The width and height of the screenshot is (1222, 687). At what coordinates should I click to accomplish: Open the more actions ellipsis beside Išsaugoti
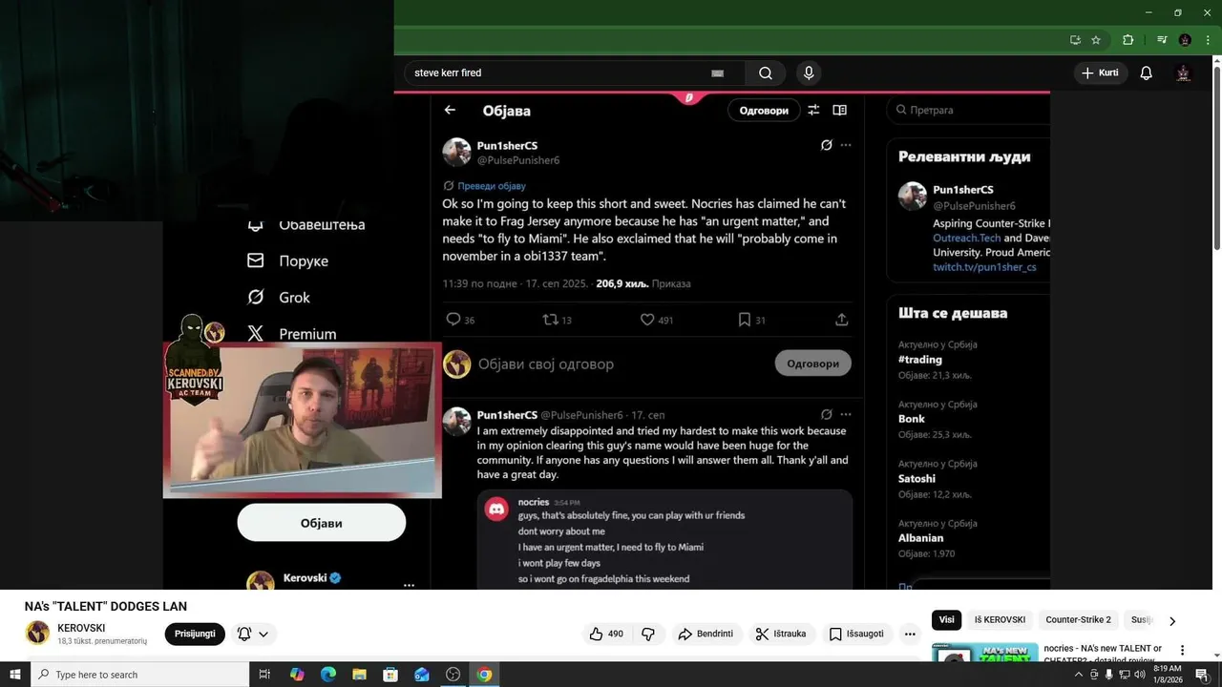pos(910,634)
